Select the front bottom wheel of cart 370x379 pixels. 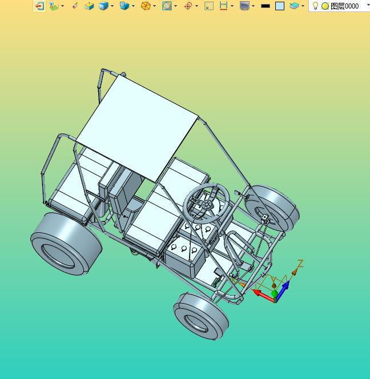pos(201,316)
